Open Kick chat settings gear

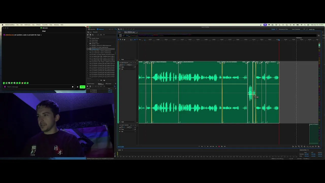point(77,87)
